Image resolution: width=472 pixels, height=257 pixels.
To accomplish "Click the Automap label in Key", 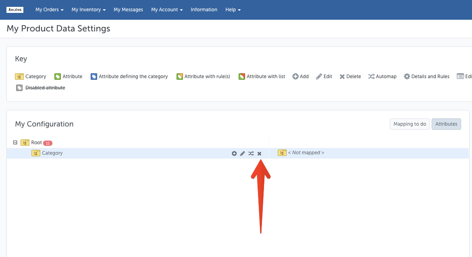I will coord(386,77).
